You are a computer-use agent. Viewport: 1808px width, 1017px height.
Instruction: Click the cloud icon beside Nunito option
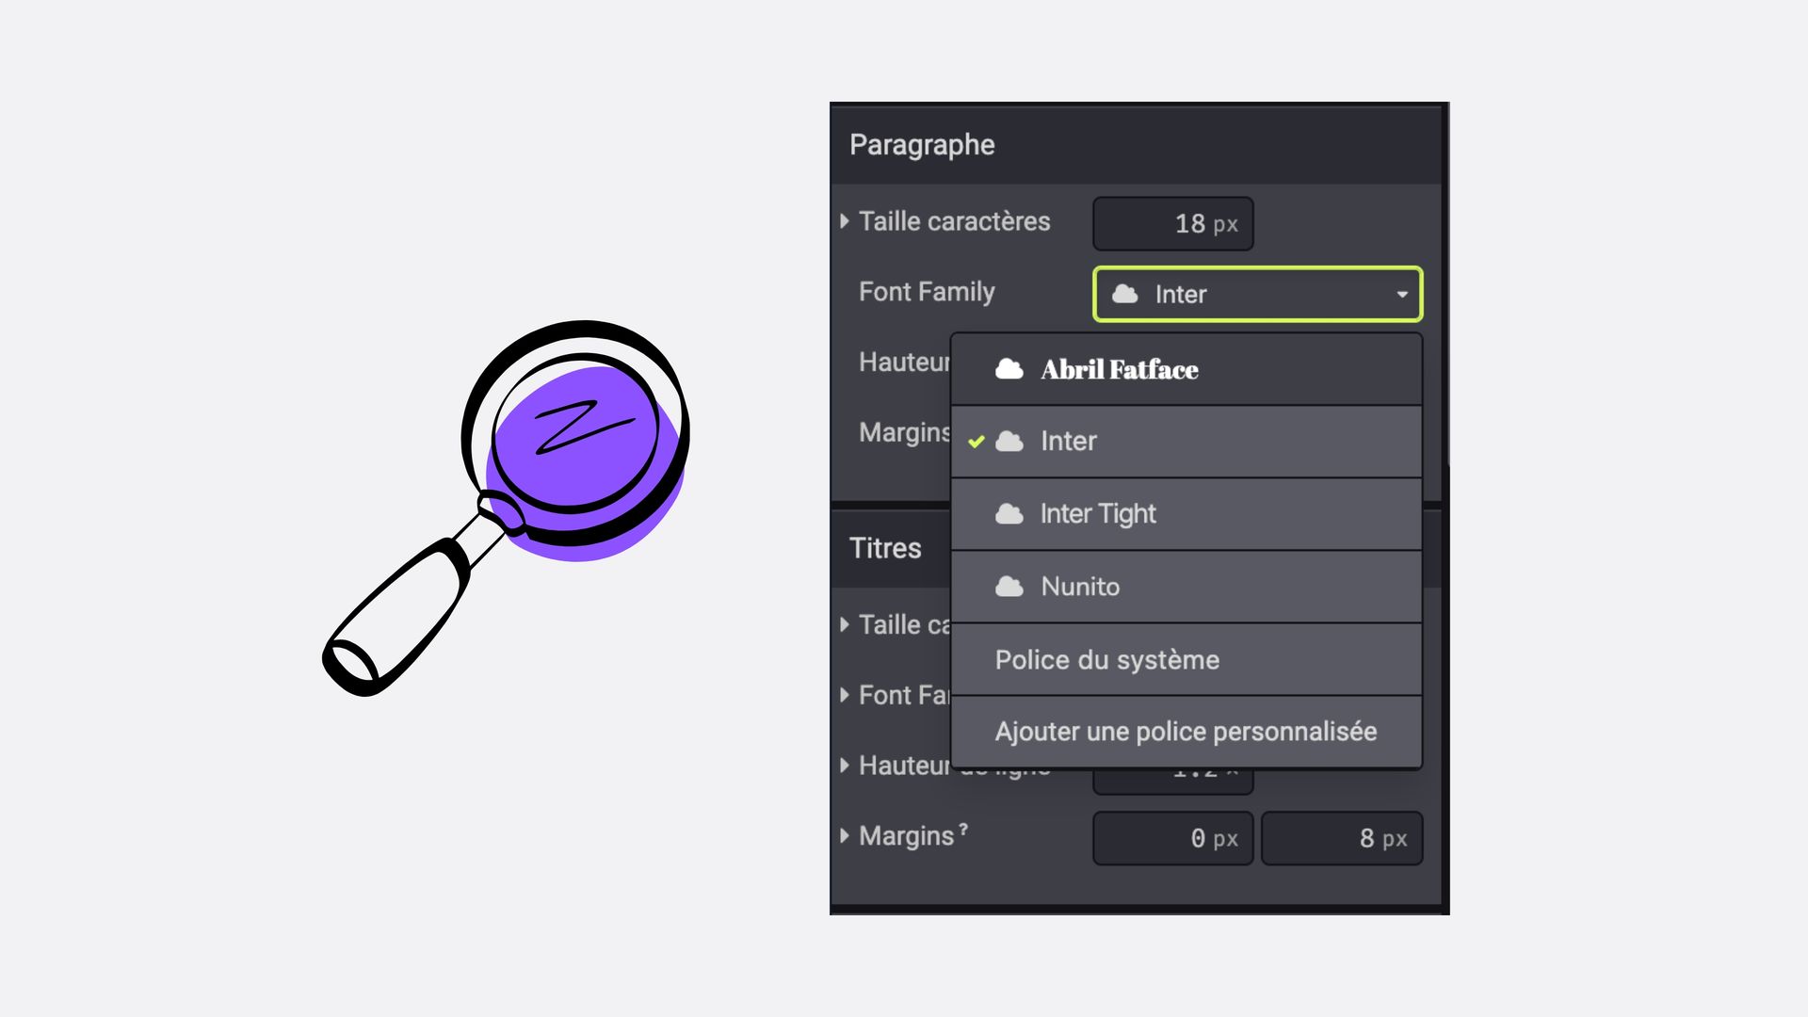[1009, 587]
